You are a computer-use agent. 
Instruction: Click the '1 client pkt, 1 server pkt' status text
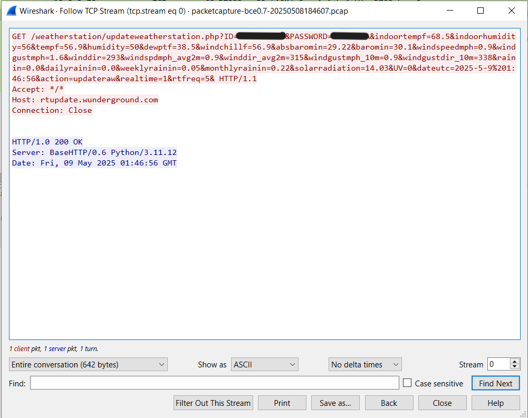54,348
